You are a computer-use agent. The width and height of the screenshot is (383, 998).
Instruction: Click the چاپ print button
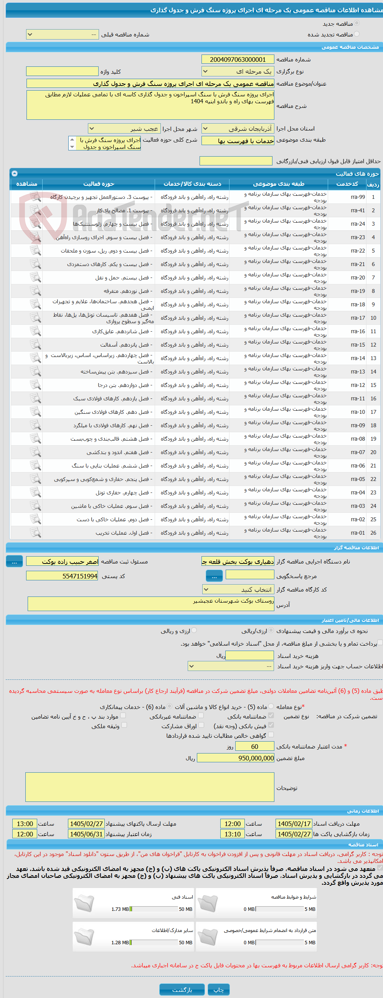click(219, 990)
